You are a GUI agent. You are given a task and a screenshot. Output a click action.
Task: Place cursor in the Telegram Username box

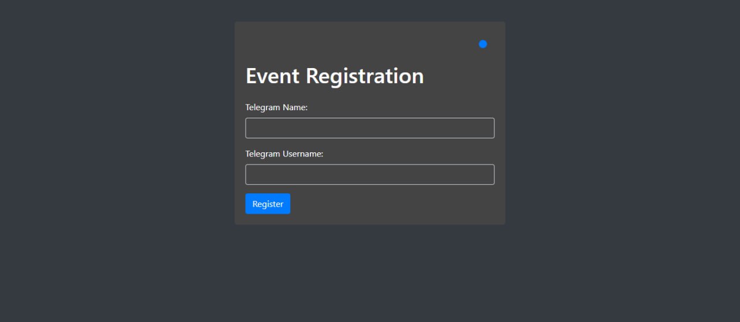(369, 174)
